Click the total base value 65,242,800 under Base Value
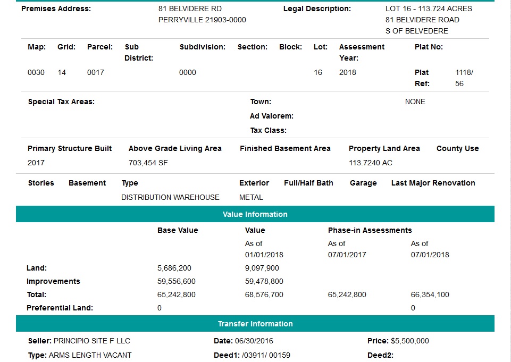The height and width of the screenshot is (362, 511). [x=177, y=294]
